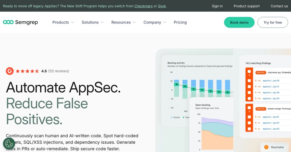Check the box for app/src/.../py:59
291x152 pixels.
249,98
